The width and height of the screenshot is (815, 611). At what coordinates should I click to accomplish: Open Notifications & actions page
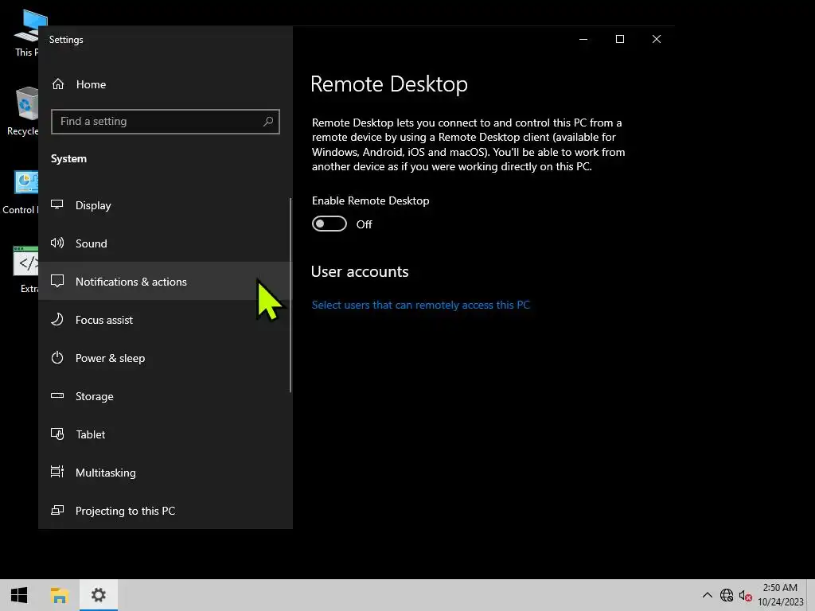coord(166,281)
